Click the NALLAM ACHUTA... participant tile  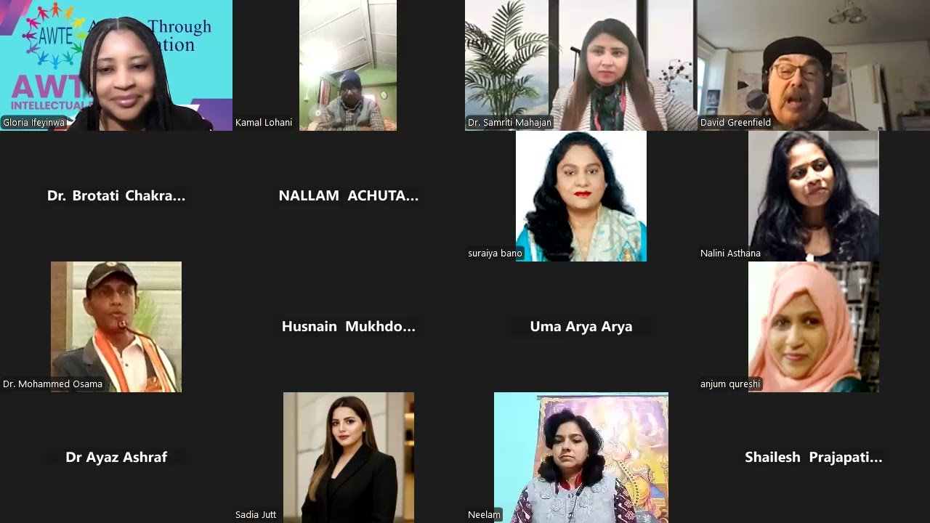click(349, 196)
